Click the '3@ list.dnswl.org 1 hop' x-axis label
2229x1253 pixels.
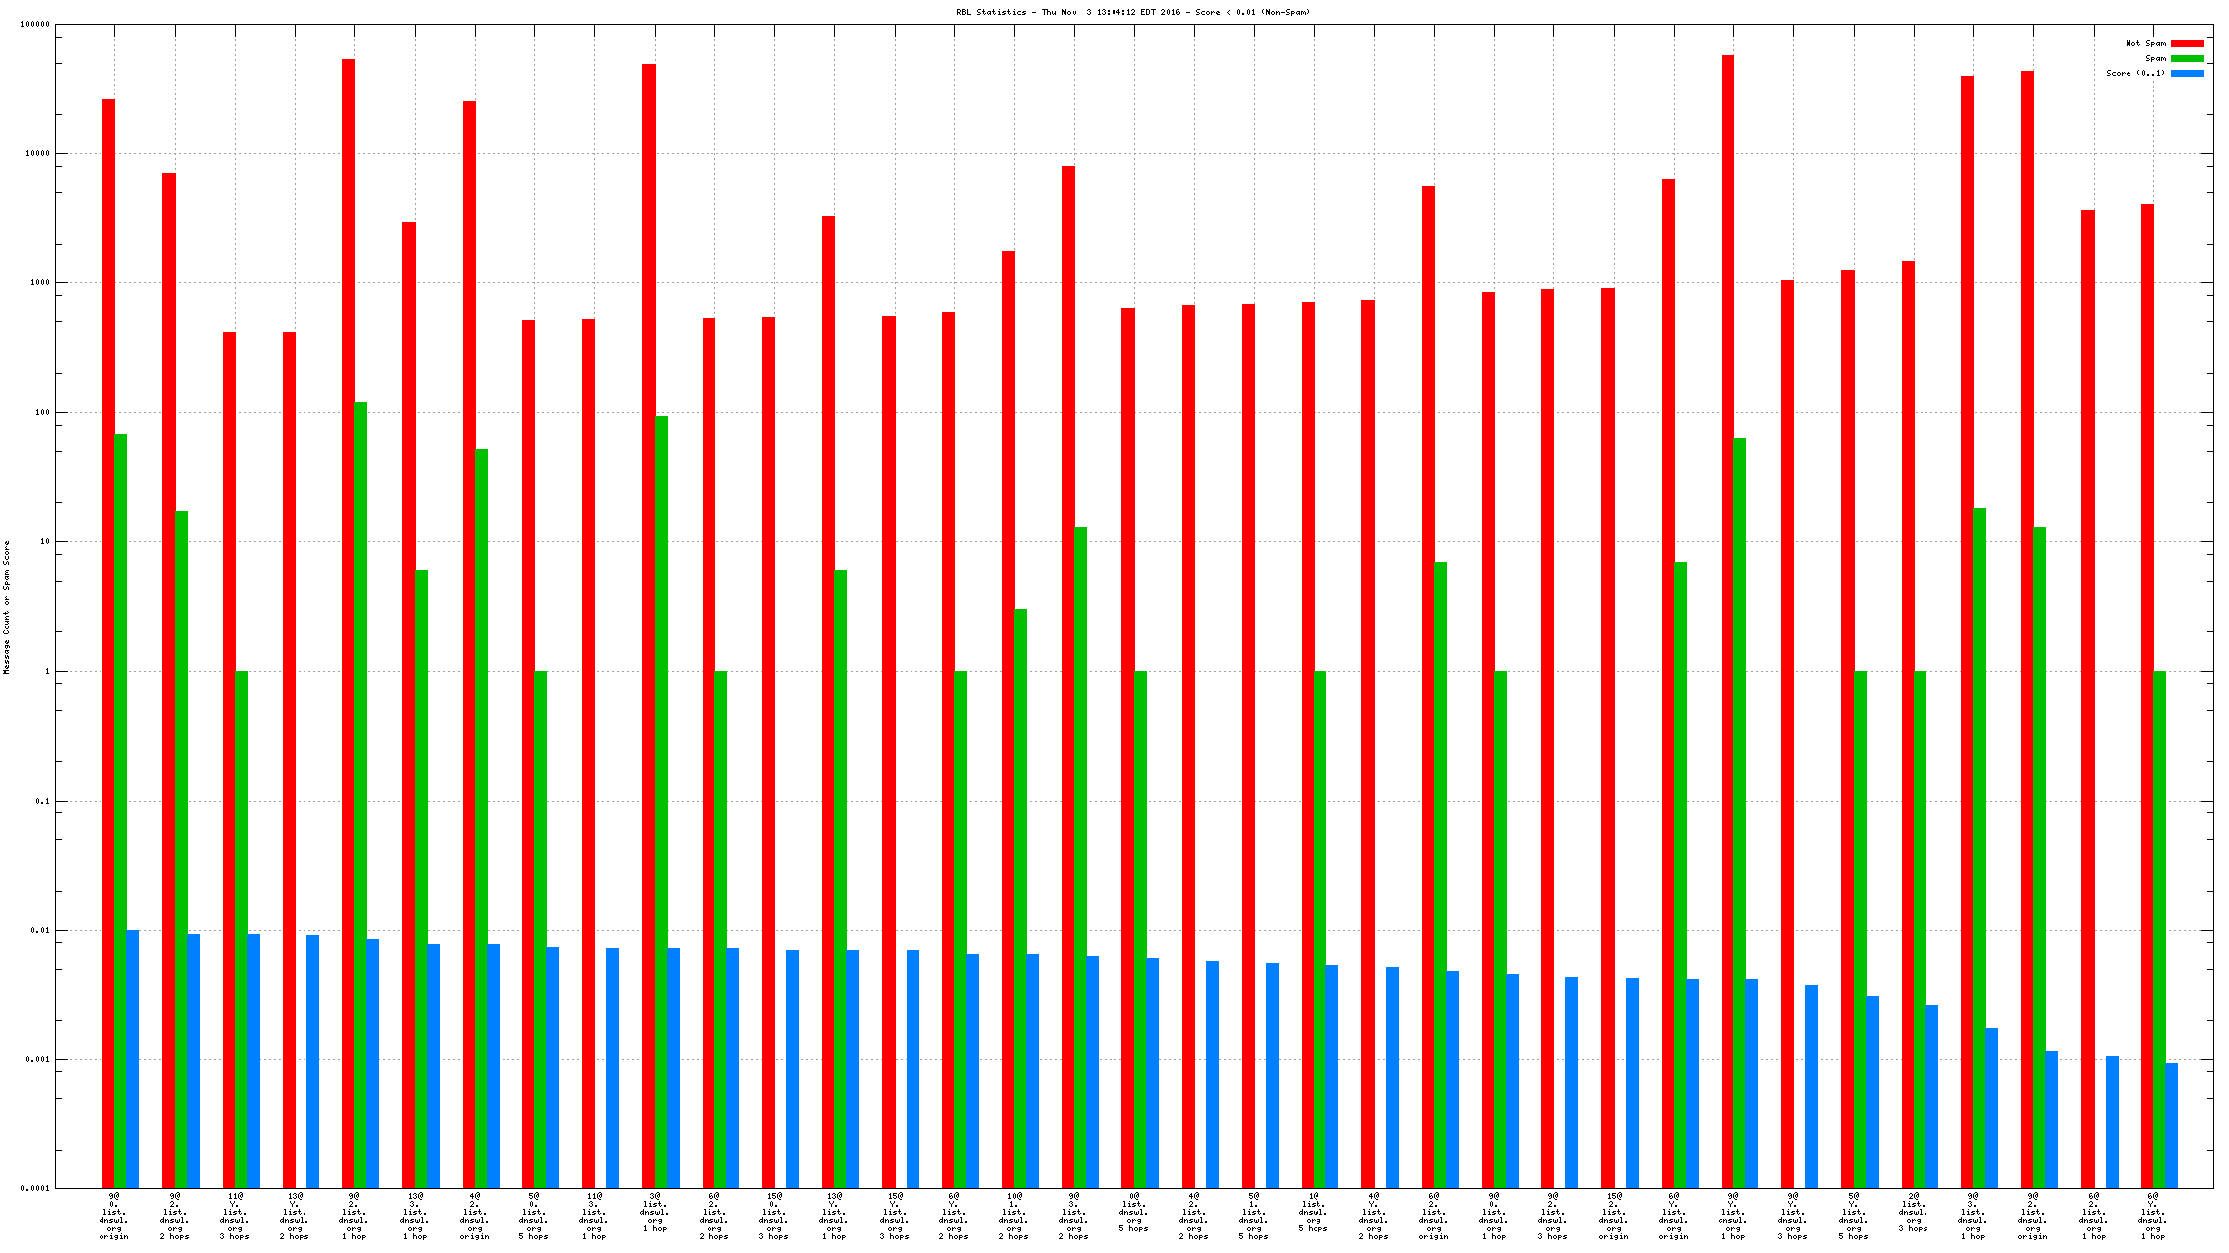[654, 1212]
